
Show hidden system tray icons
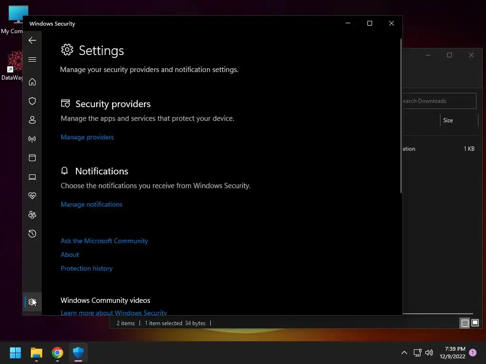(x=404, y=353)
